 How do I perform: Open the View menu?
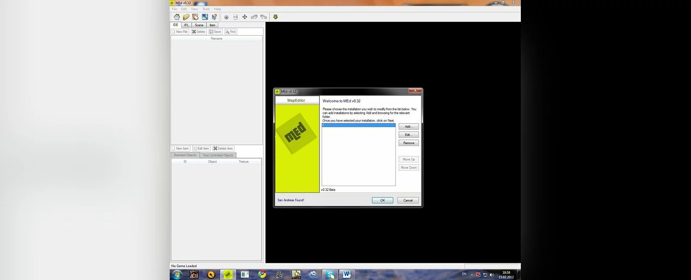[x=195, y=9]
